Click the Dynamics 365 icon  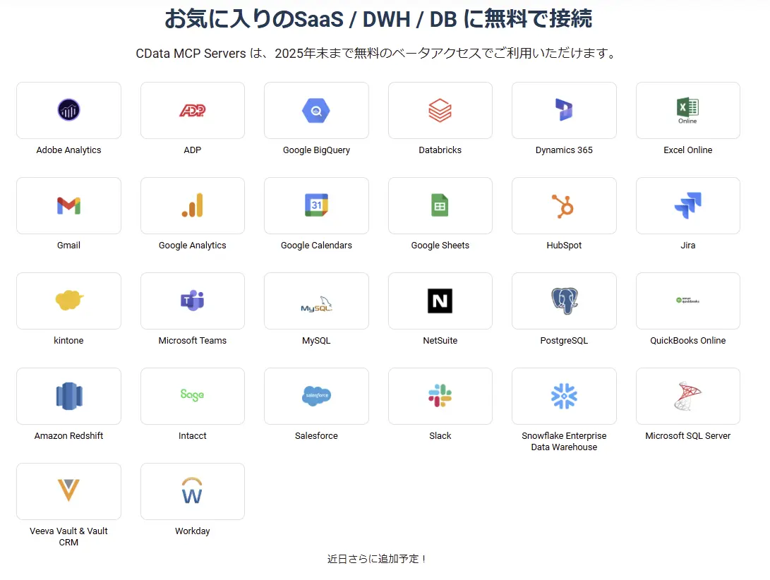(x=564, y=110)
